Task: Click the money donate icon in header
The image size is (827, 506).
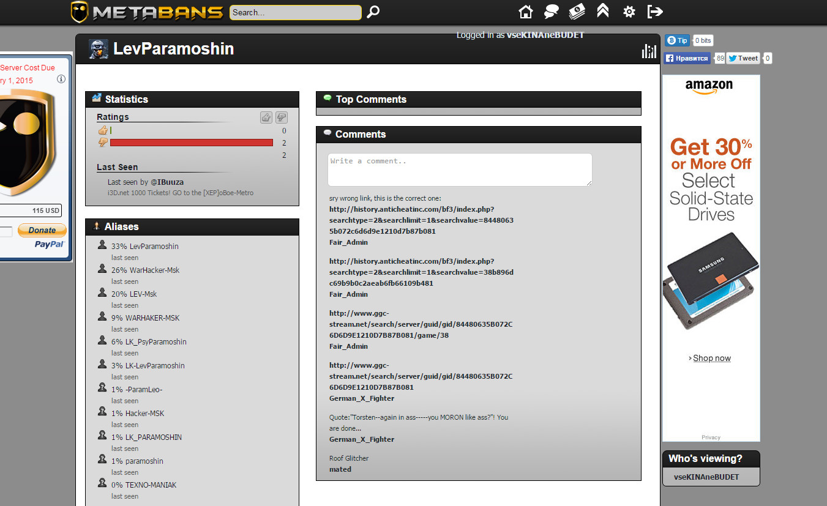Action: click(577, 12)
